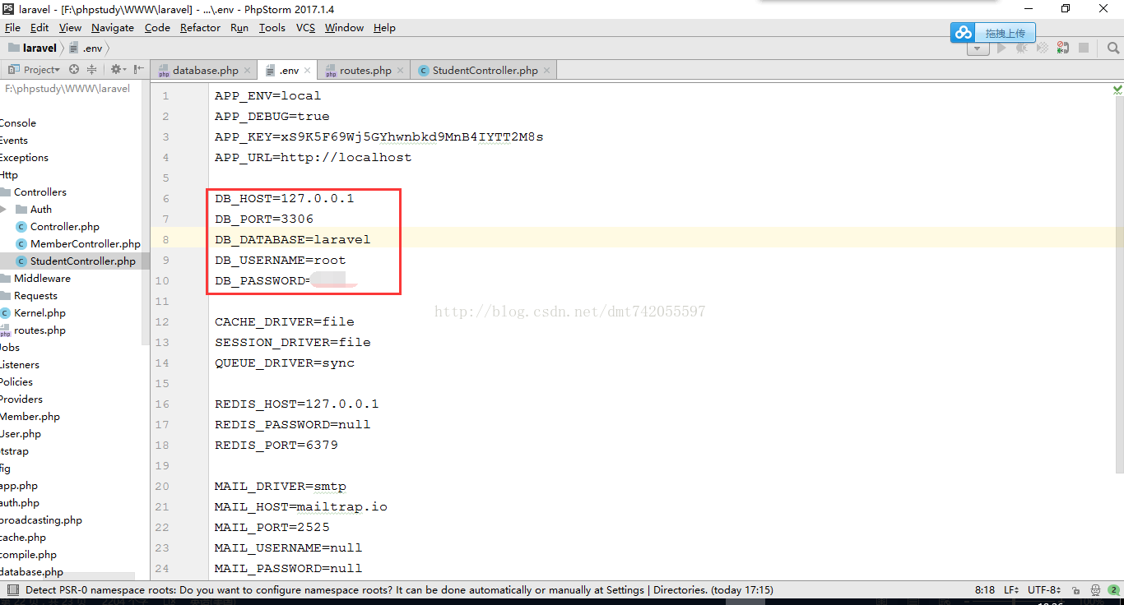1124x605 pixels.
Task: Click the drag-upload floating widget label
Action: pyautogui.click(x=1006, y=33)
